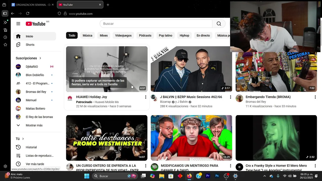
Task: Click the padlock site info icon
Action: pos(65,14)
